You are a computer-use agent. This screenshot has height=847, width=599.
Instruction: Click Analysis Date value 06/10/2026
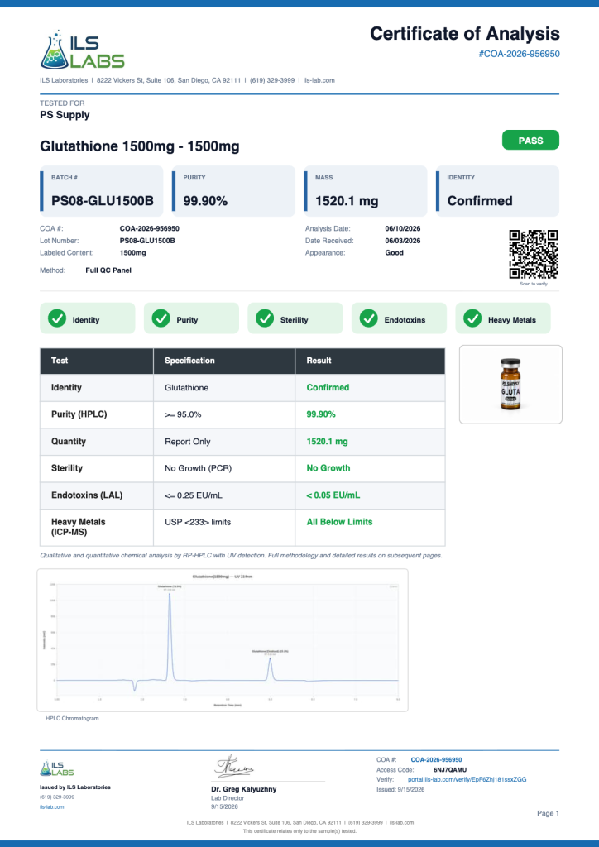point(402,229)
